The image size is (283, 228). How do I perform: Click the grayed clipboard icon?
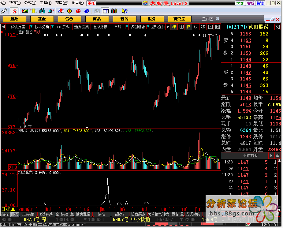pyautogui.click(x=97, y=11)
